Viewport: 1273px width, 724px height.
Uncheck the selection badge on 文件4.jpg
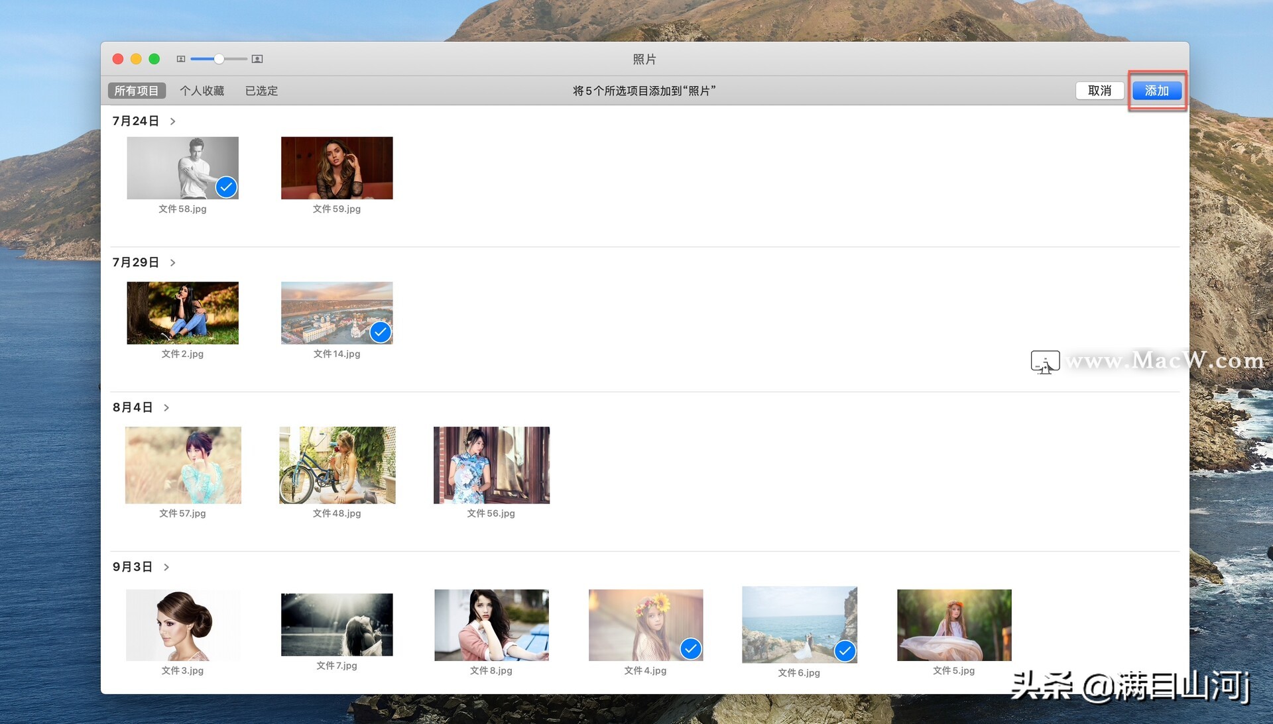(690, 648)
